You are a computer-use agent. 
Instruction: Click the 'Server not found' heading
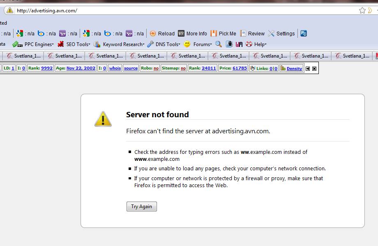click(x=157, y=114)
